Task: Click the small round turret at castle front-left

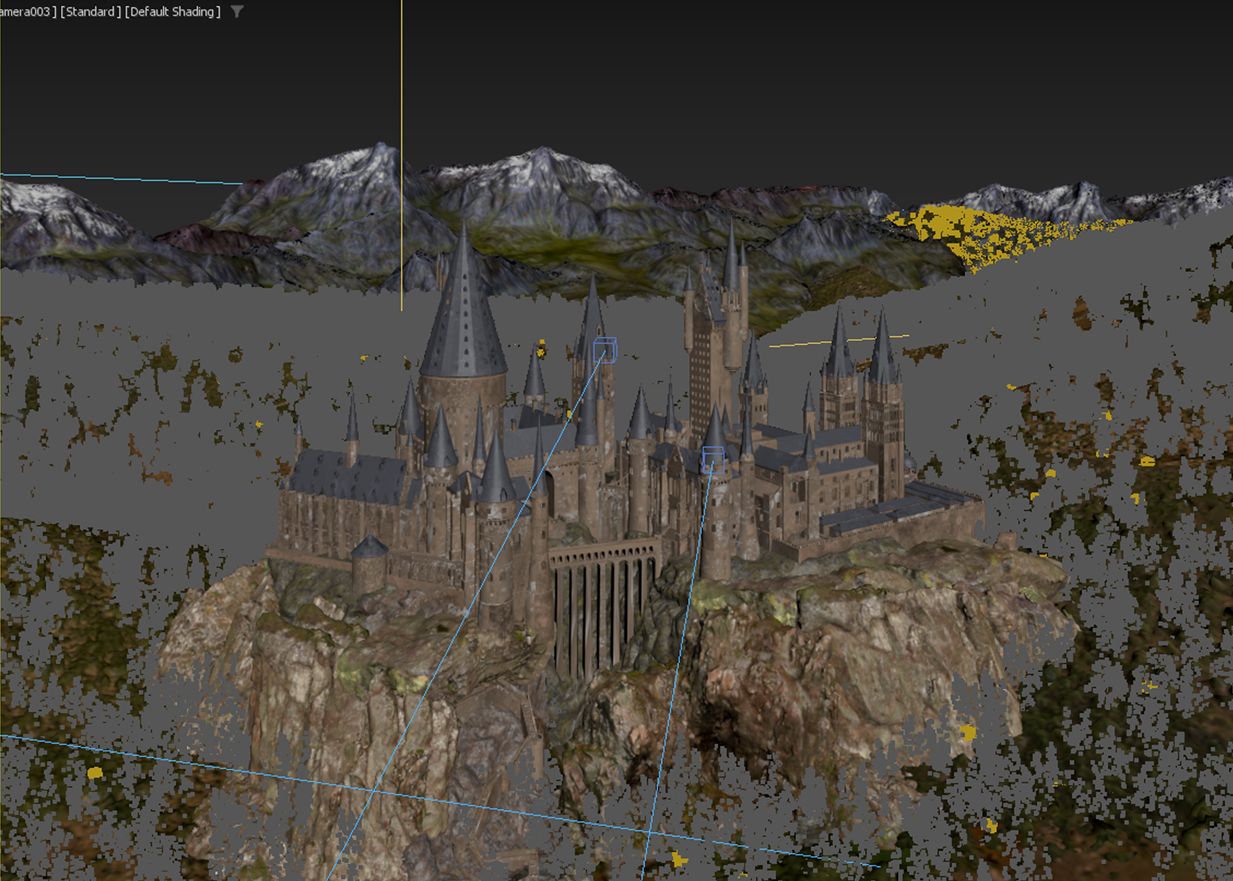Action: pyautogui.click(x=369, y=565)
